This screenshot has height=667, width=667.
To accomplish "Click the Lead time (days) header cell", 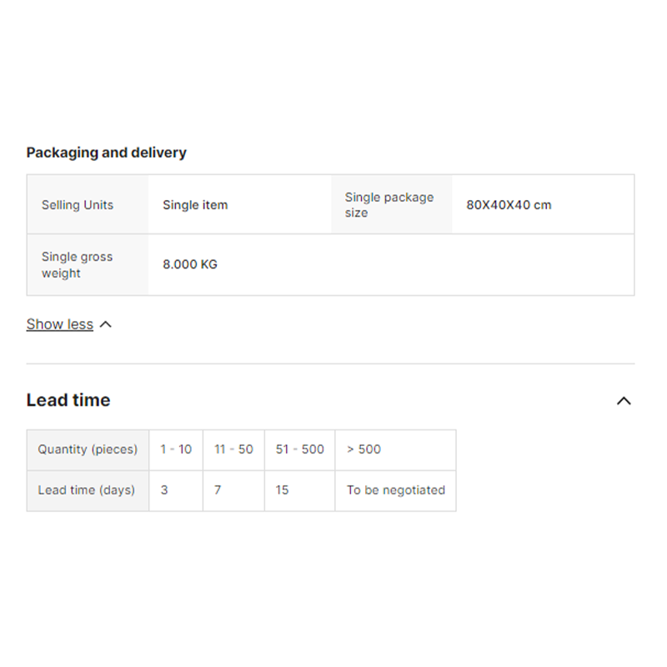I will pos(87,490).
